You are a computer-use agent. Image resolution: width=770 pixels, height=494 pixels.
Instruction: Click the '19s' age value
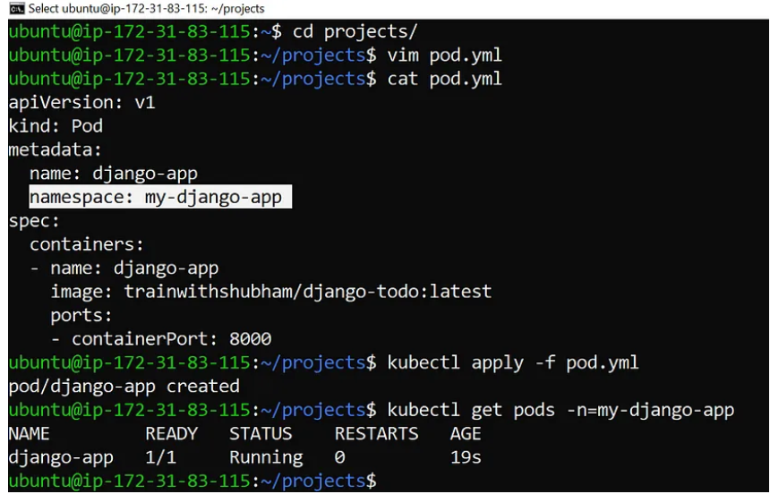[466, 457]
